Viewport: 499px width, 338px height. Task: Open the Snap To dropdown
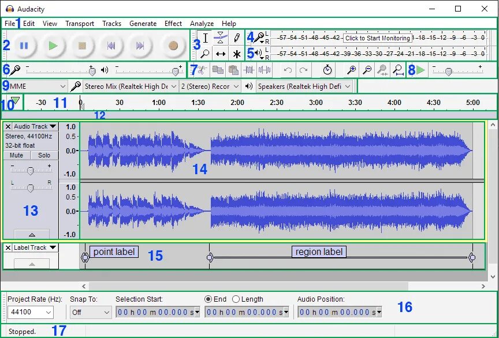coord(91,312)
